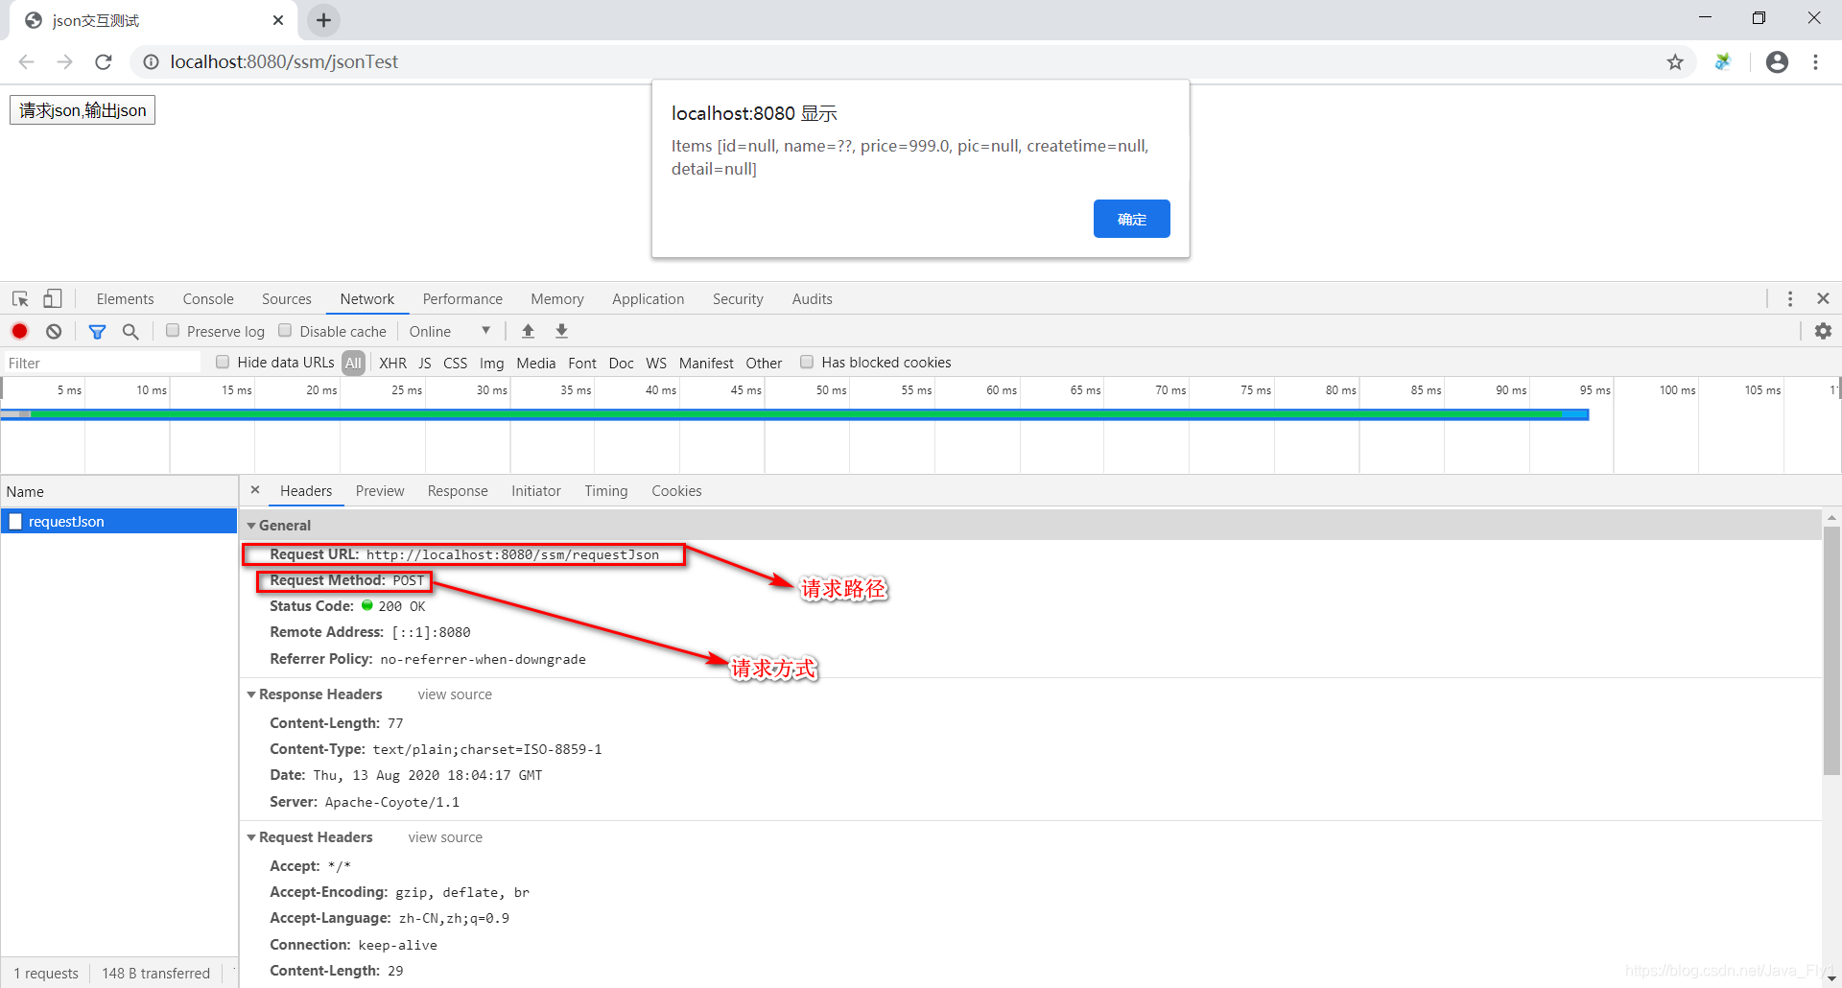
Task: Open network search with magnifier icon
Action: 130,331
